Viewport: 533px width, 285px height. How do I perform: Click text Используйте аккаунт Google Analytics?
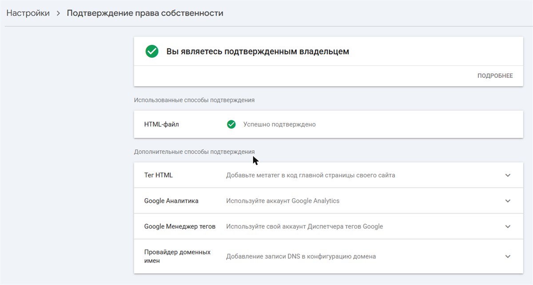282,201
